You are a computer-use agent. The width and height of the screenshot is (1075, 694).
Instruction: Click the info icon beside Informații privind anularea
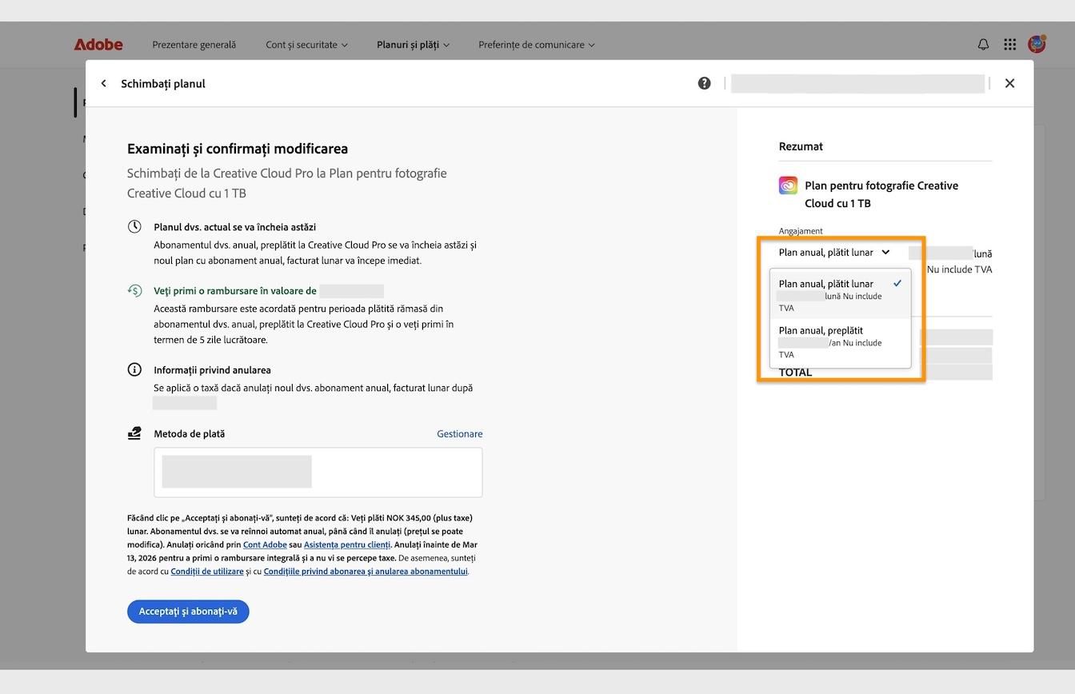tap(134, 369)
